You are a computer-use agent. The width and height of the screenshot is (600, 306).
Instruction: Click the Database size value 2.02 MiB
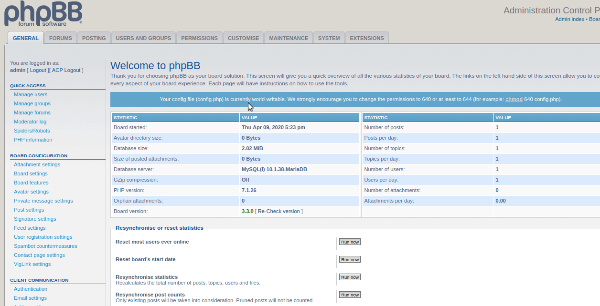[252, 148]
